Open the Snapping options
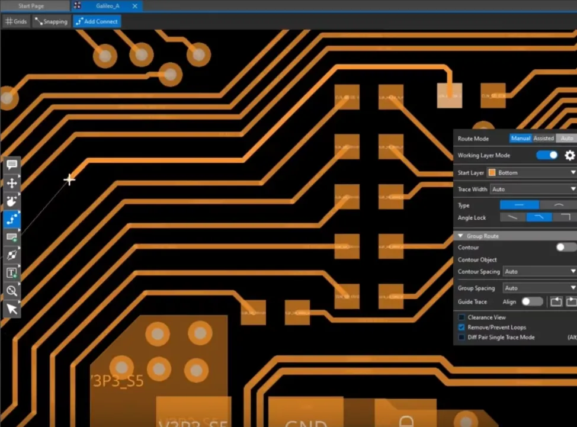 [x=51, y=21]
